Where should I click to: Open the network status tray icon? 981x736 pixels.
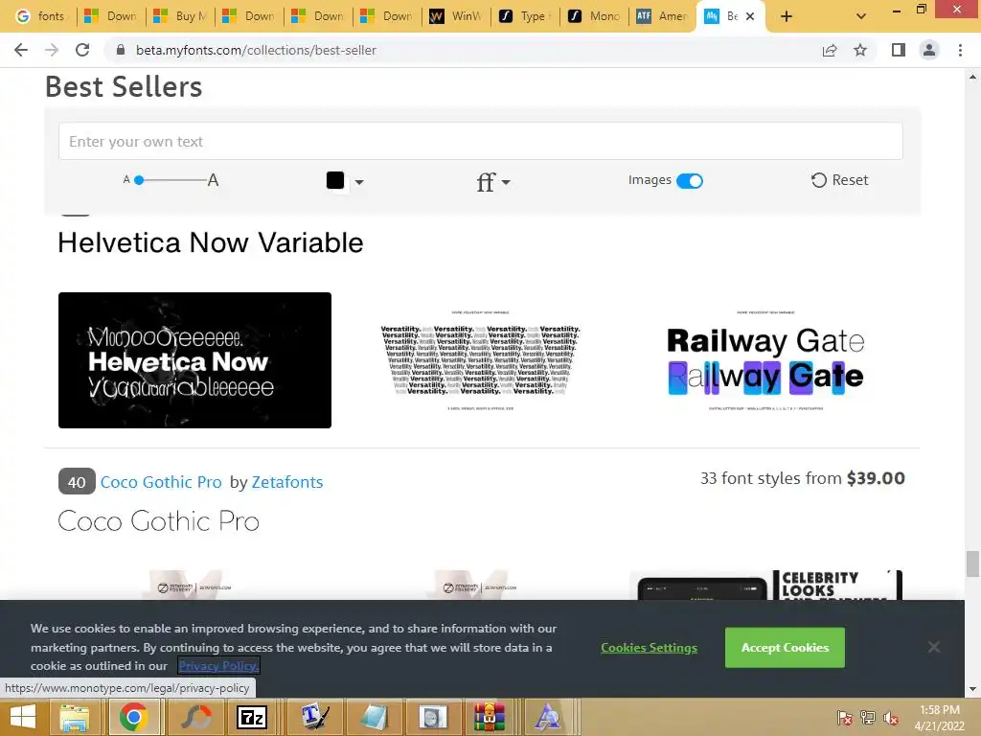pyautogui.click(x=868, y=718)
